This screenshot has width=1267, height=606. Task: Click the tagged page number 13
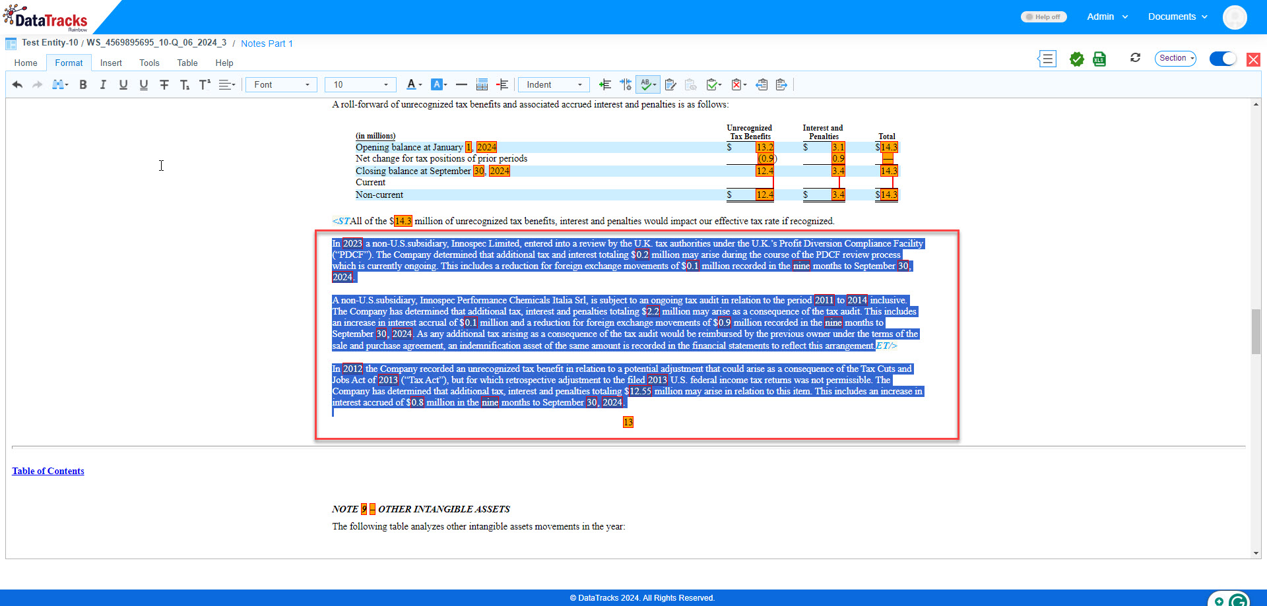628,422
